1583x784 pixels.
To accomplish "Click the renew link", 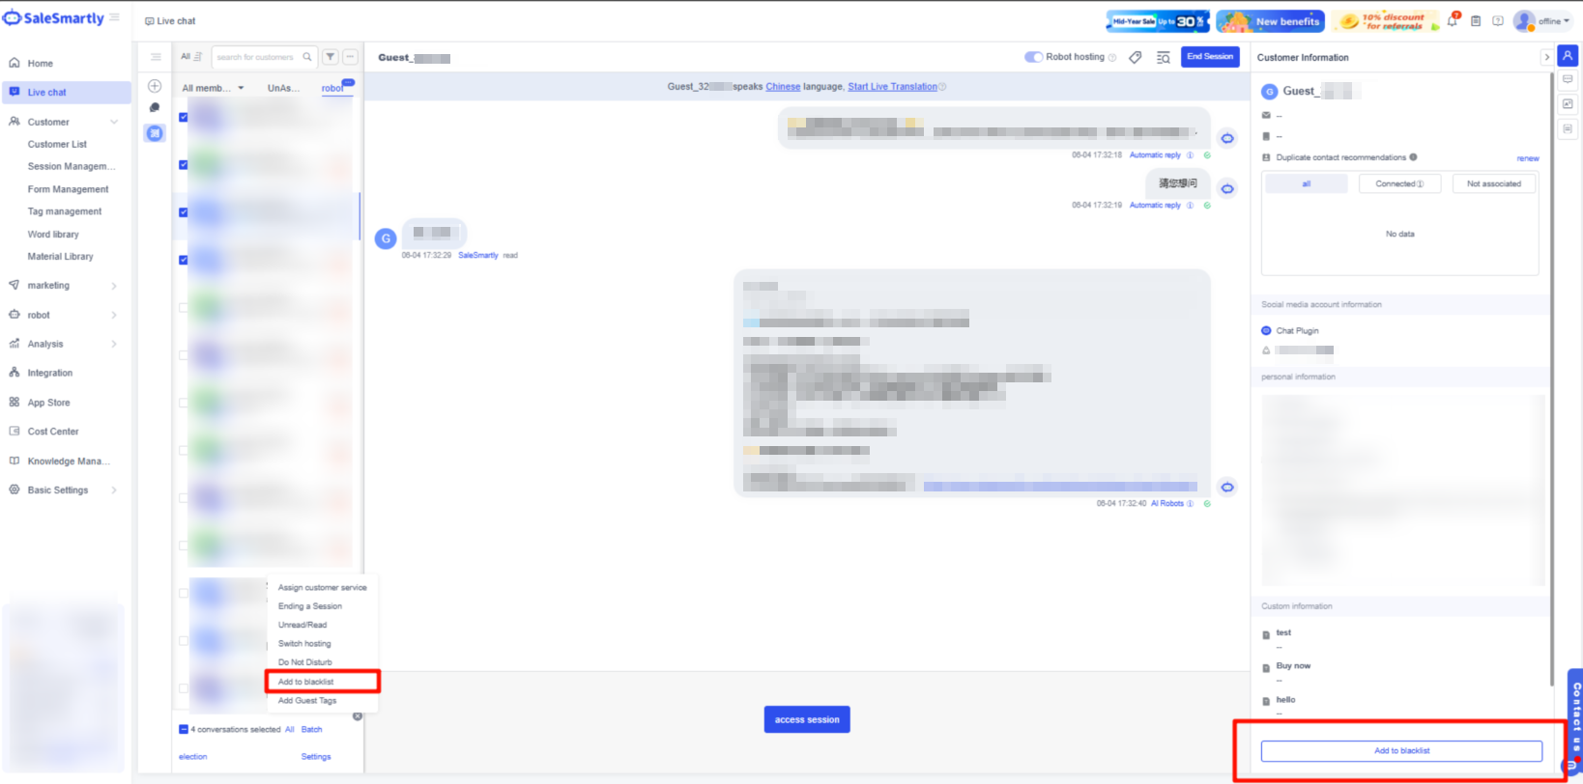I will click(x=1528, y=158).
